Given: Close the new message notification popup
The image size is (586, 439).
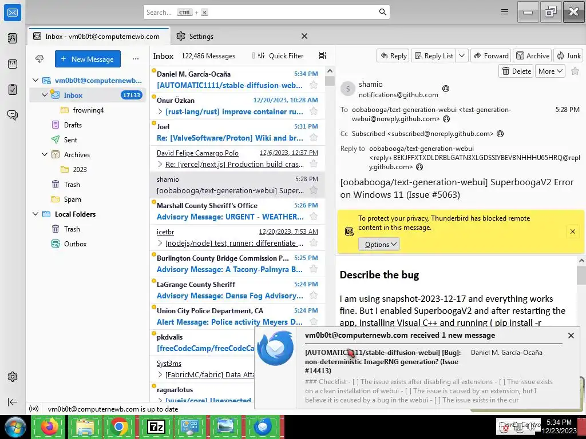Looking at the screenshot, I should (571, 335).
